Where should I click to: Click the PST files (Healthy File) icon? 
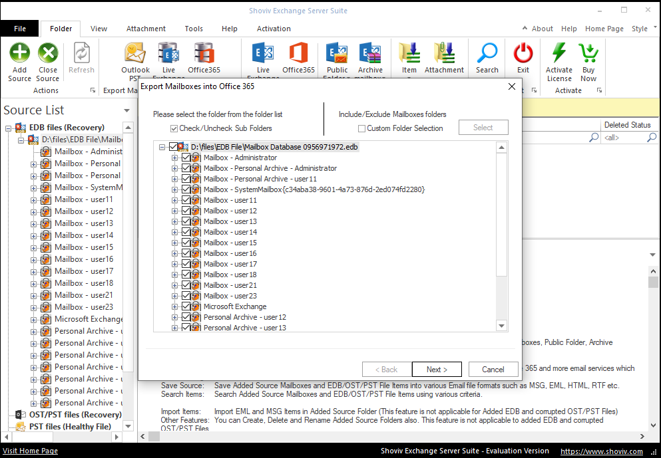click(21, 427)
